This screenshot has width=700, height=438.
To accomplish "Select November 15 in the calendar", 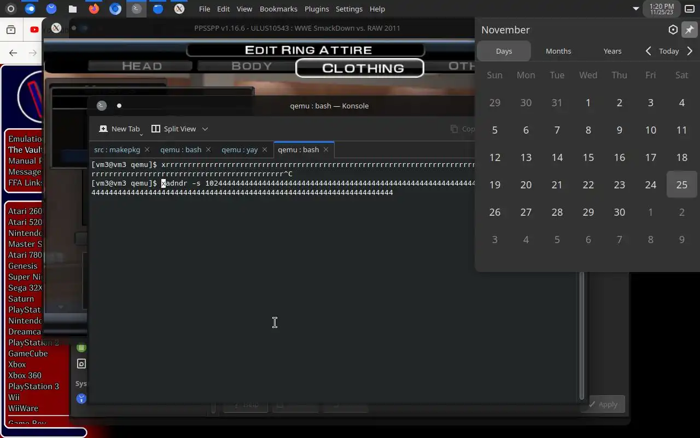I will tap(588, 157).
